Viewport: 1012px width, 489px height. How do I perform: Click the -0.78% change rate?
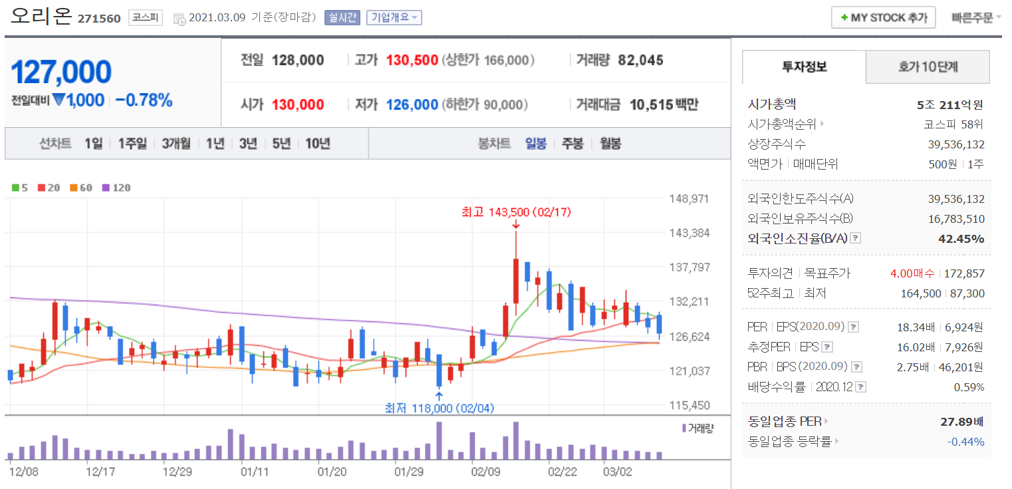coord(144,100)
